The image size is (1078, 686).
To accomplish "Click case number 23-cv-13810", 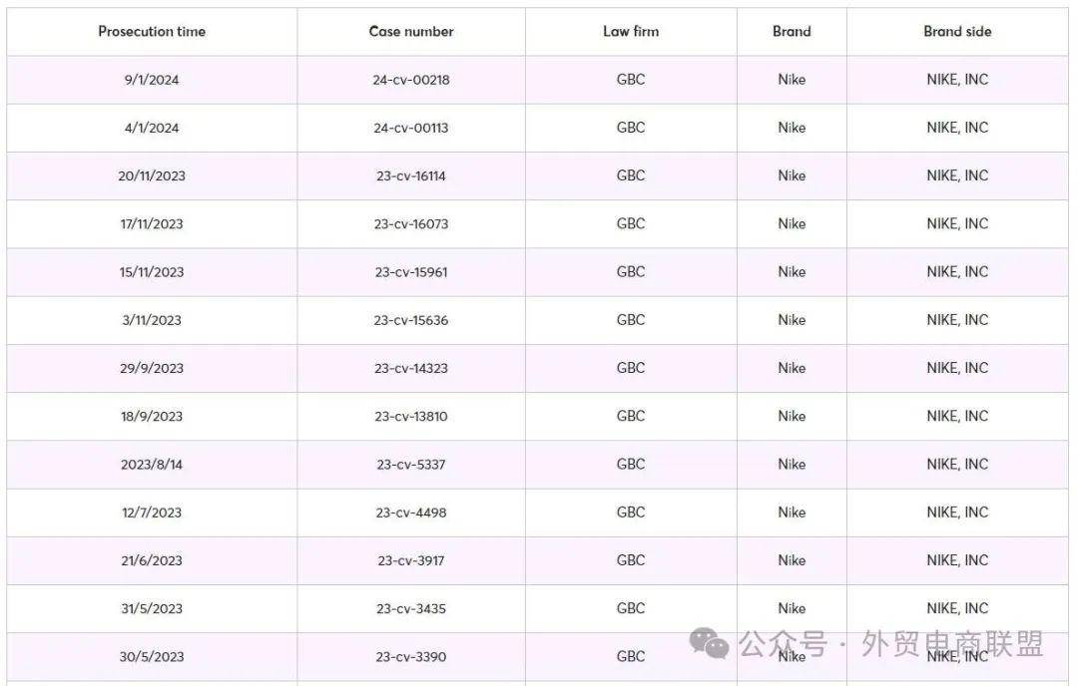I will pos(411,416).
